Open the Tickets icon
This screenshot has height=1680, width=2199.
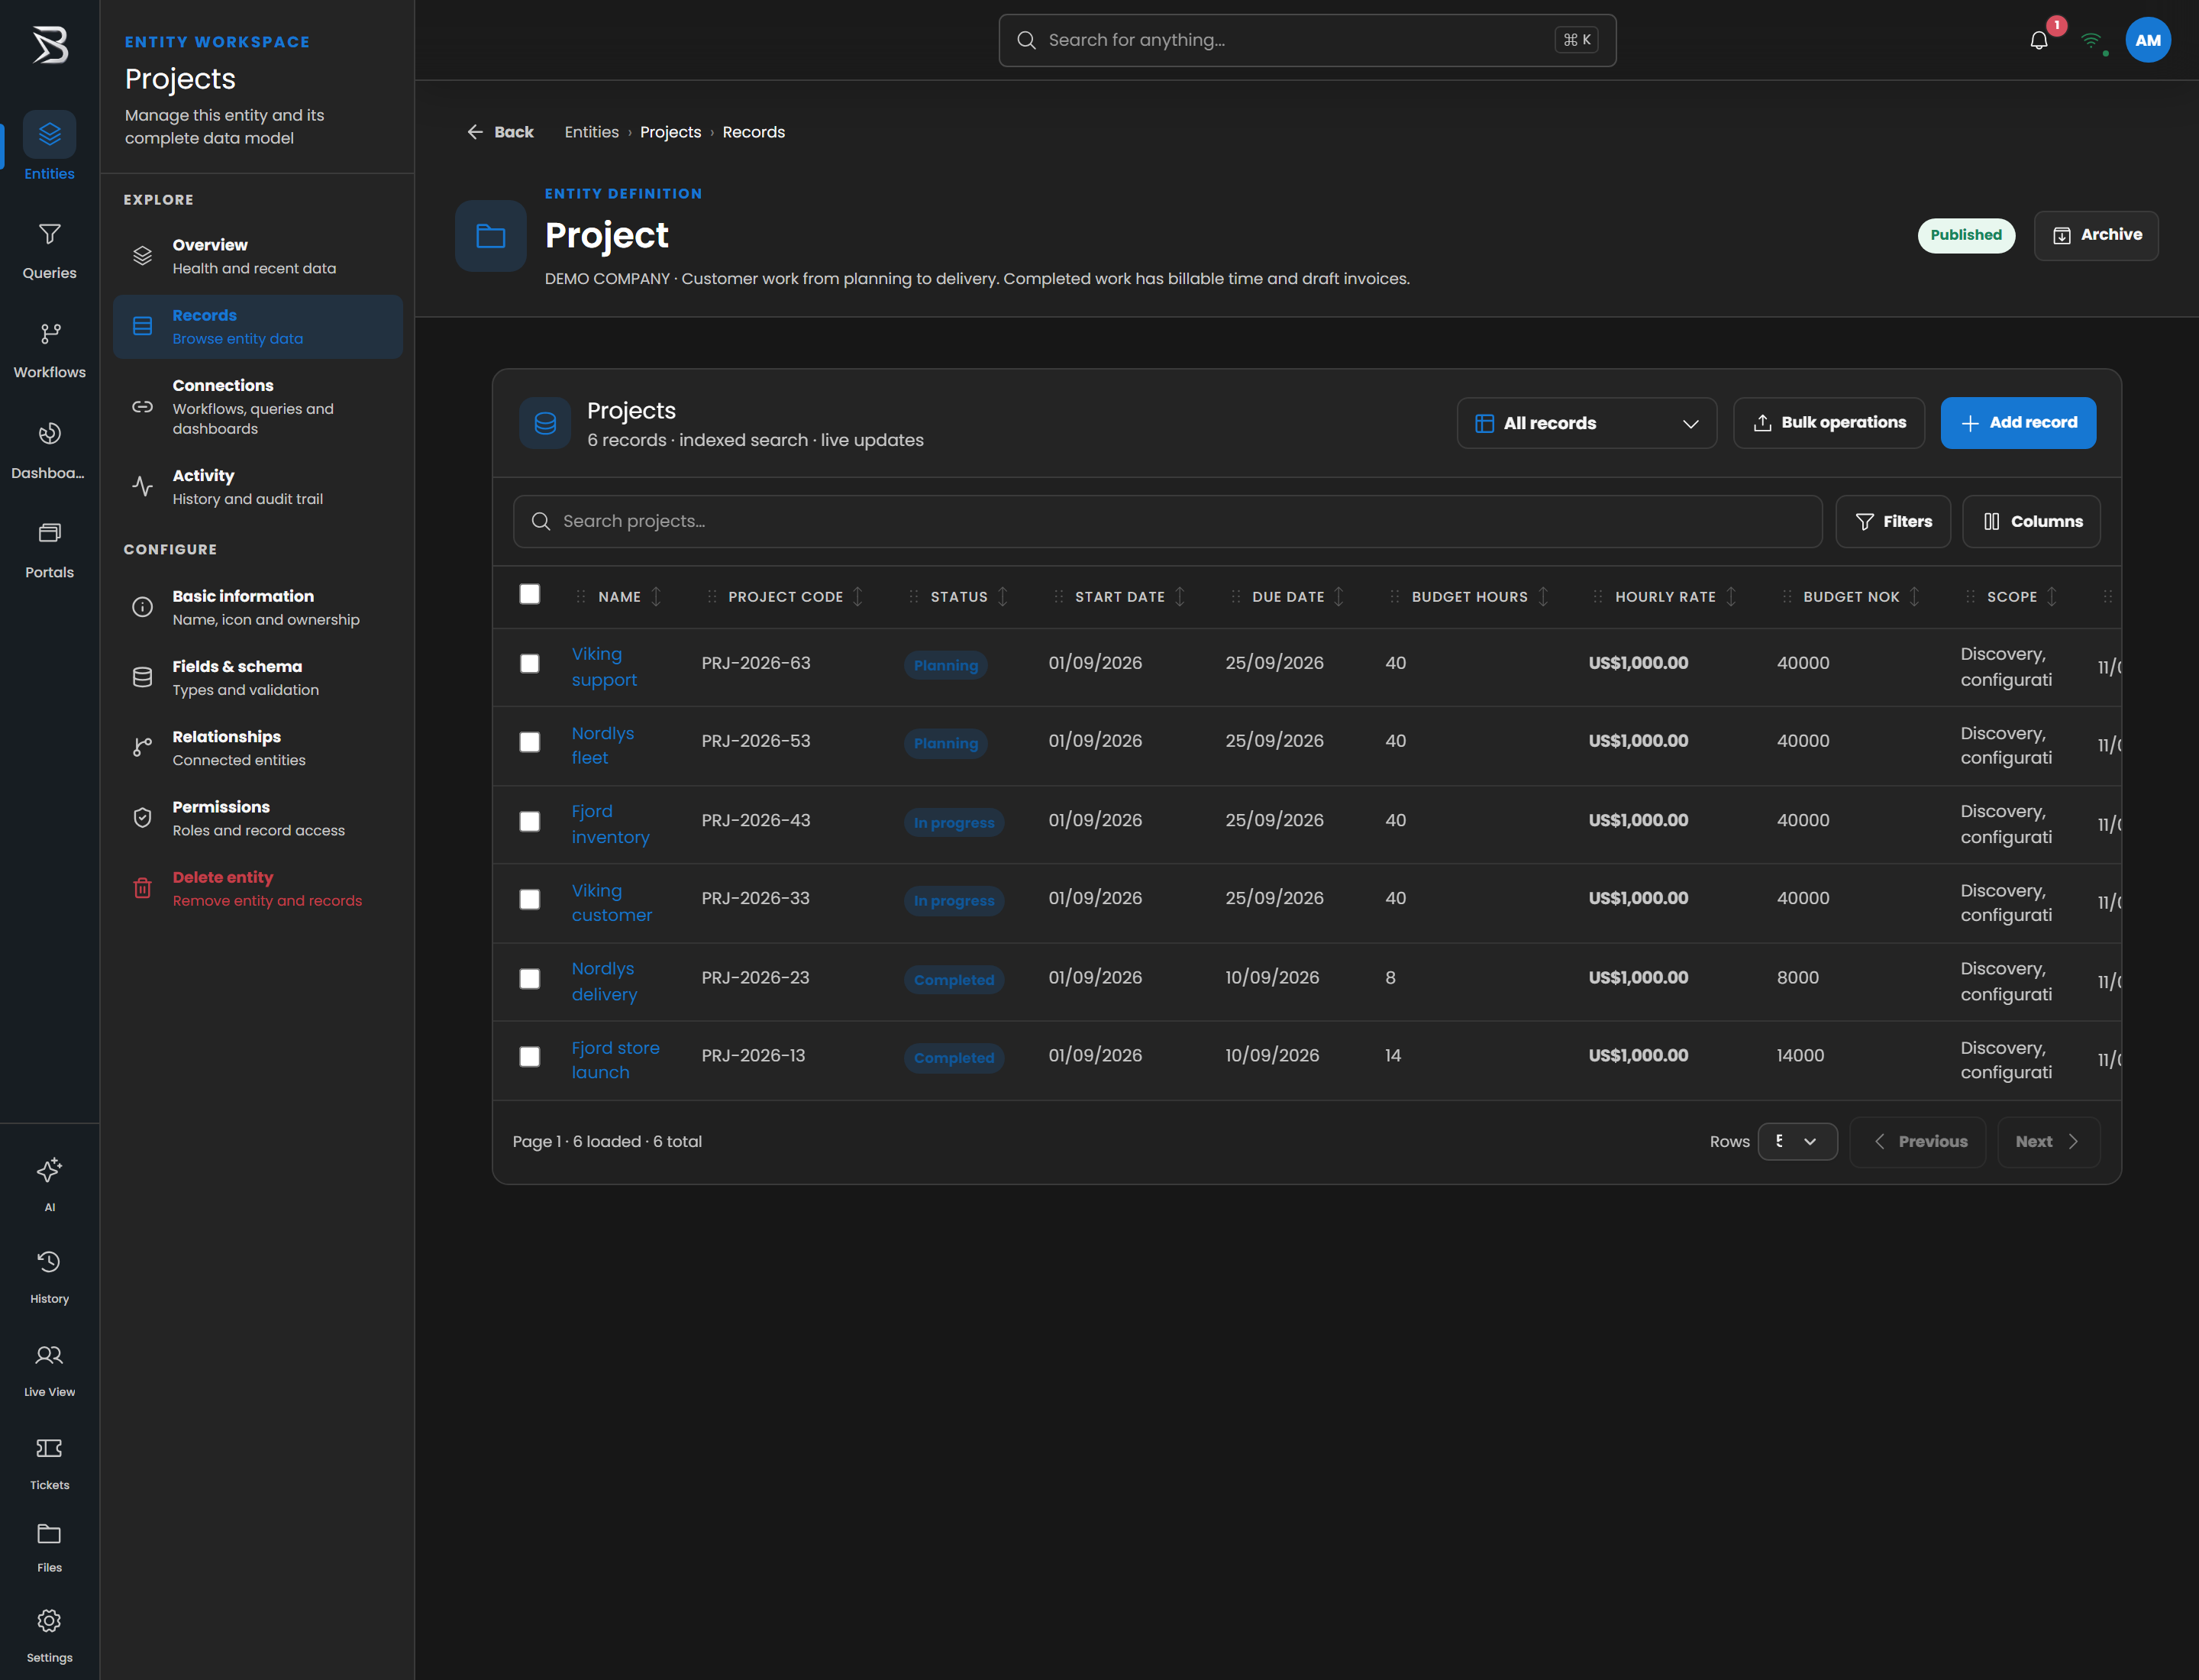click(49, 1448)
